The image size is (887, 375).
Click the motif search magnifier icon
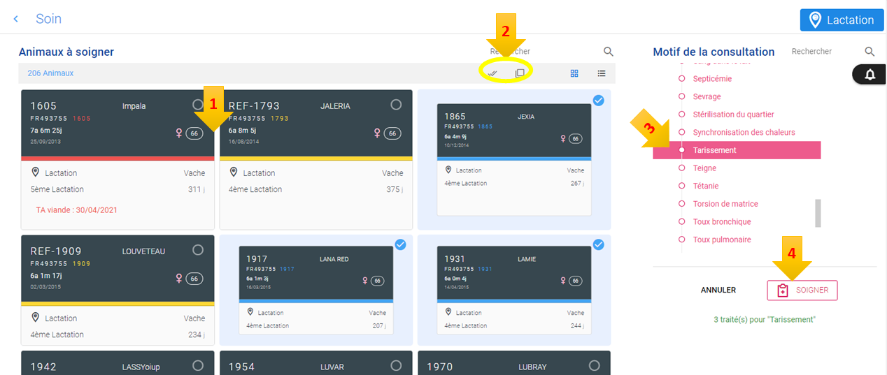pyautogui.click(x=870, y=52)
